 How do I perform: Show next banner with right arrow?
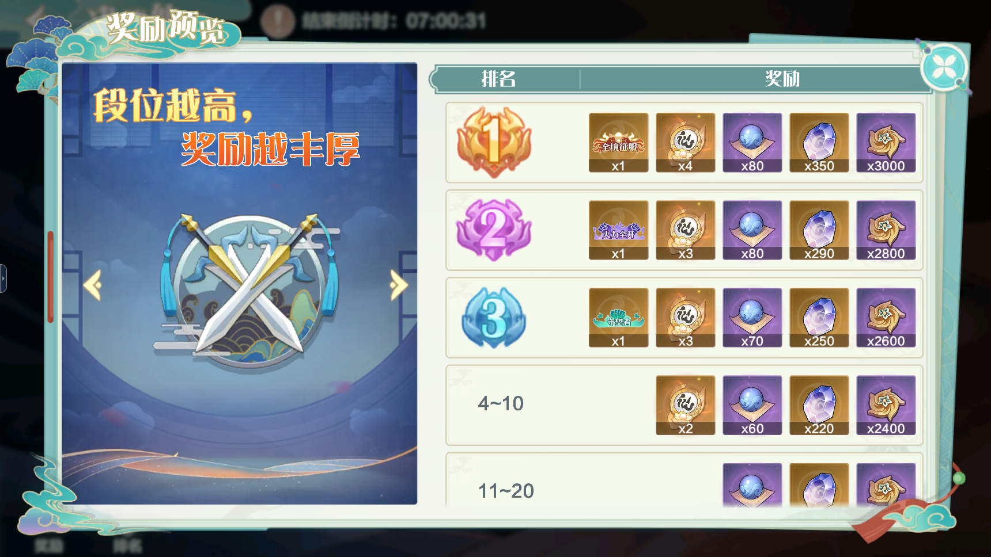[x=399, y=284]
